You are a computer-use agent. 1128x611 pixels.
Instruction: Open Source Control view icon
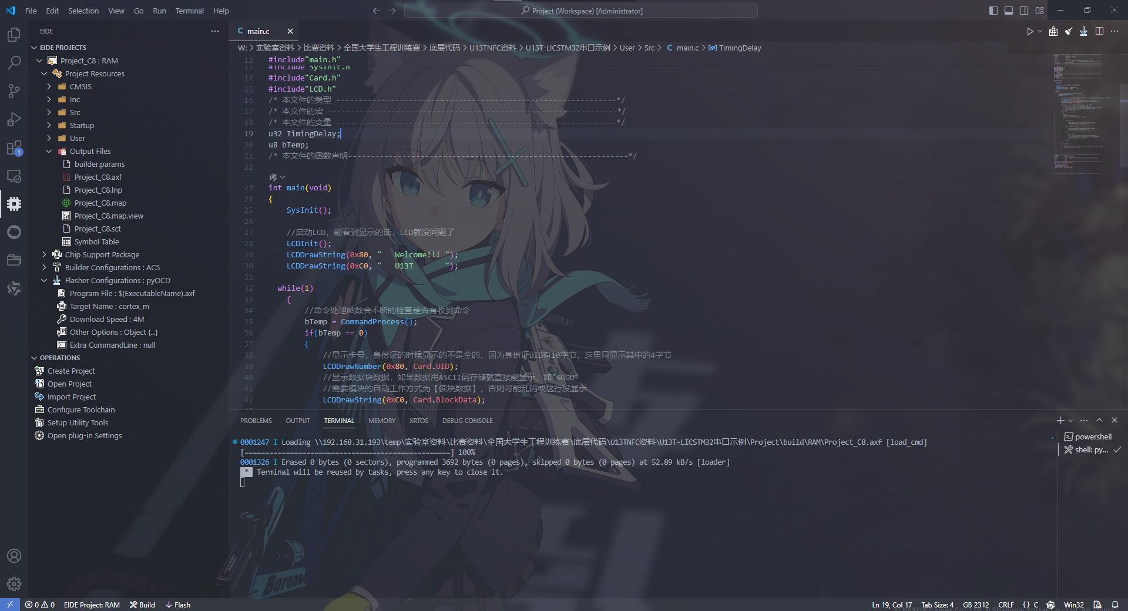14,91
